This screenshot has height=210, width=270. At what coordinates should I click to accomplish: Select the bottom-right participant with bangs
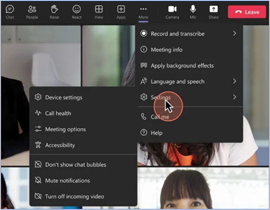(203, 188)
